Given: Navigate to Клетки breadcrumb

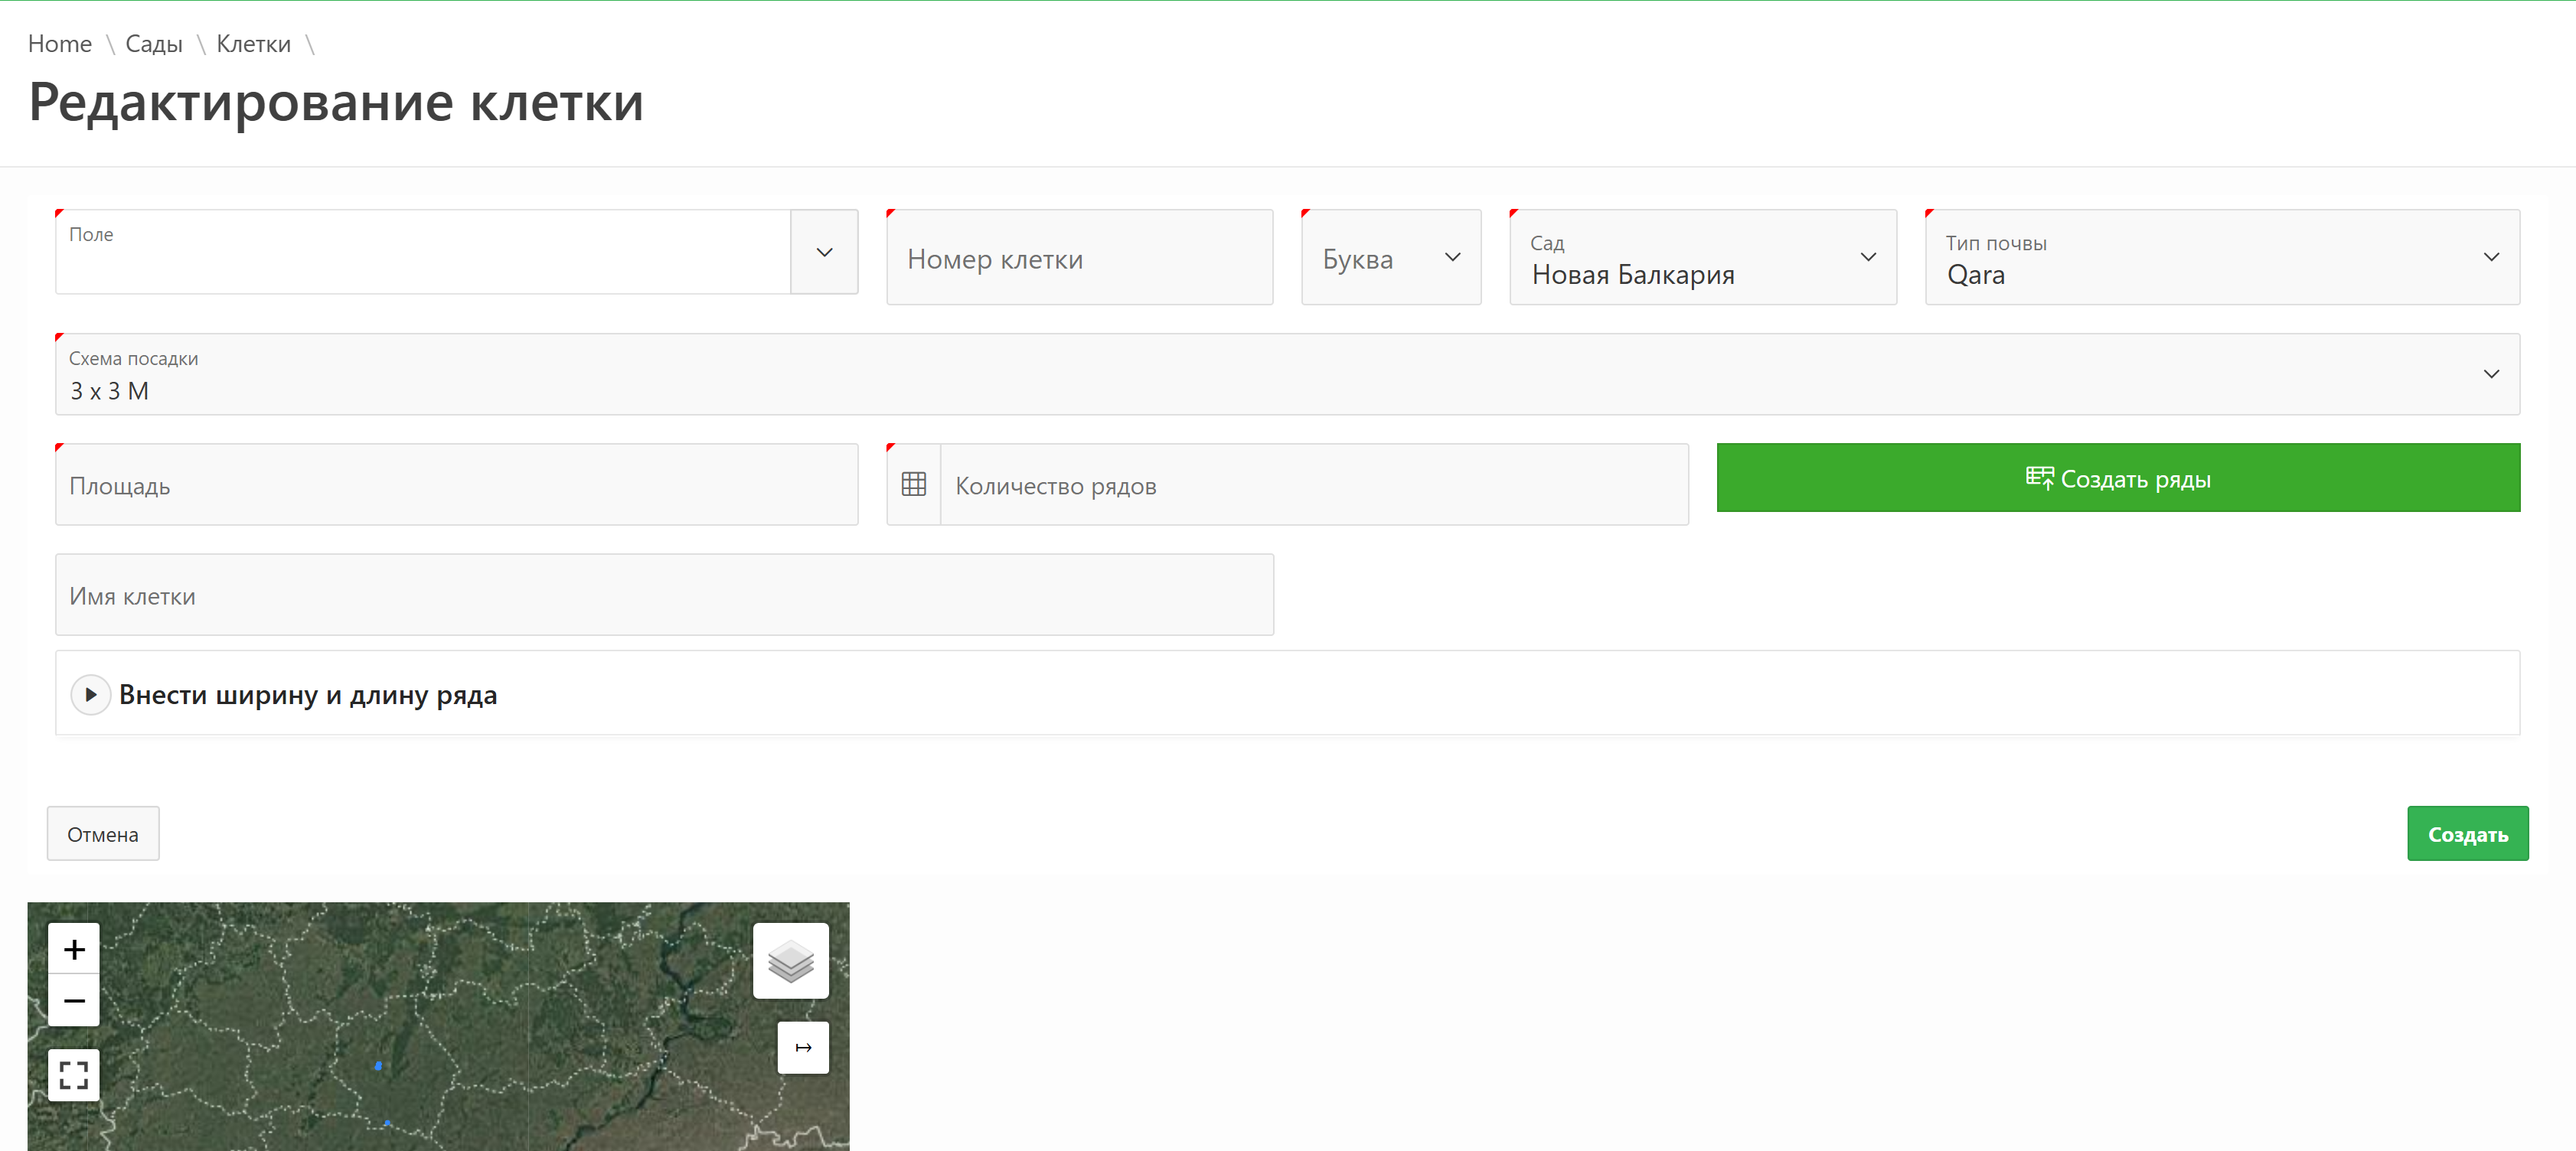Looking at the screenshot, I should coord(253,44).
